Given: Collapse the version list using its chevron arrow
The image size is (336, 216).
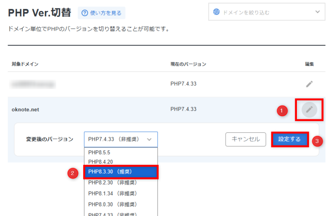Looking at the screenshot, I should point(149,139).
